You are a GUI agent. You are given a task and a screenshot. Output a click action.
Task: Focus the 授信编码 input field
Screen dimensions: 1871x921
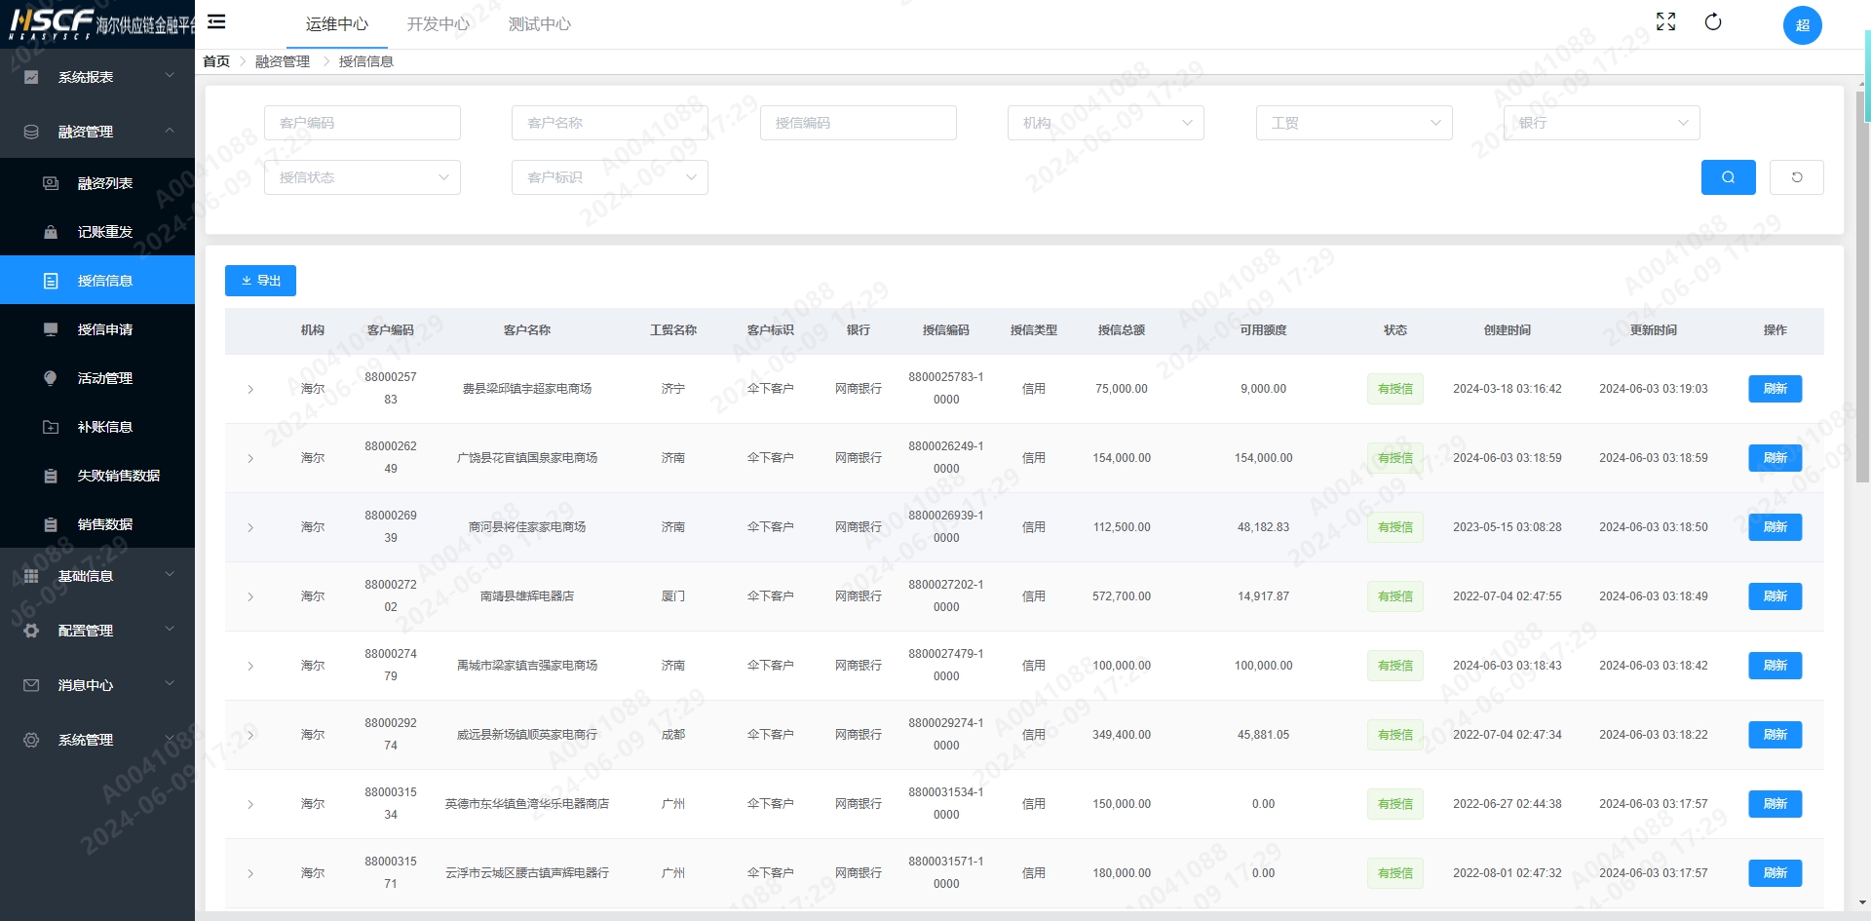click(859, 123)
